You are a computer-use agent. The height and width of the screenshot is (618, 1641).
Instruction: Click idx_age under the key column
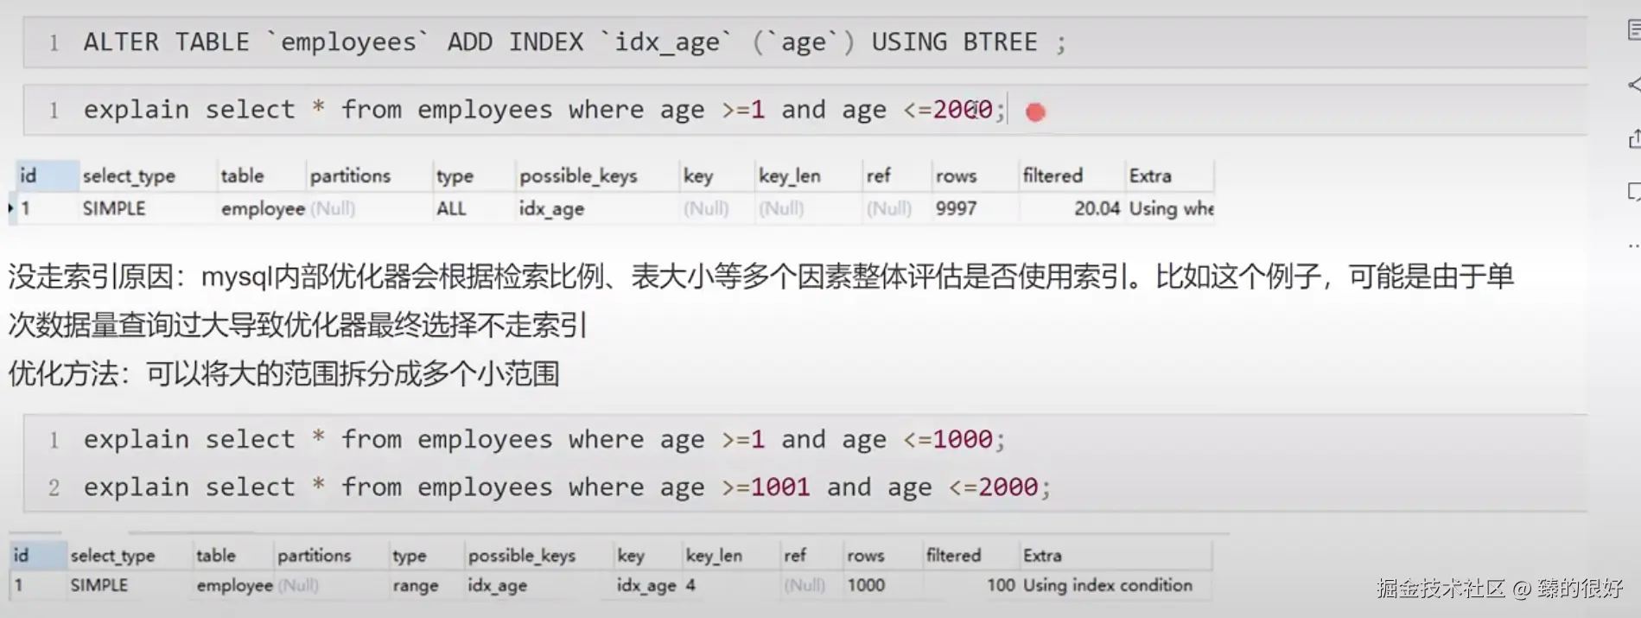tap(646, 585)
